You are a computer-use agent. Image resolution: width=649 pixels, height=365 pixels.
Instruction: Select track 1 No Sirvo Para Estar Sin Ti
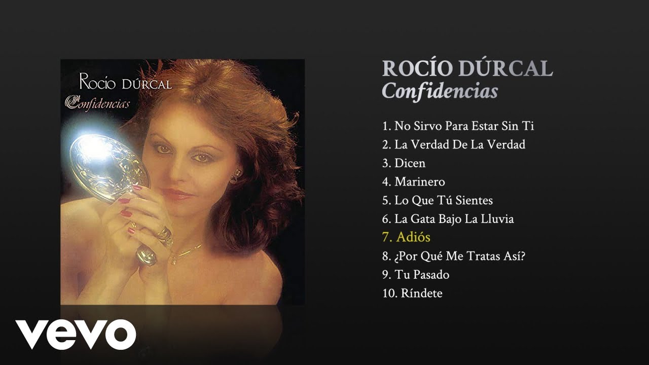(458, 126)
